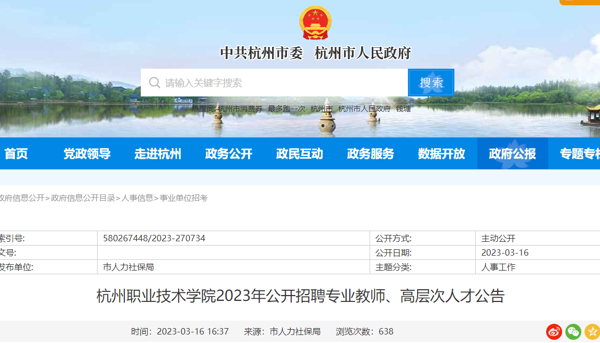Open breadcrumb link 事业单位招考
Screen dimensions: 600x343
[x=183, y=198]
